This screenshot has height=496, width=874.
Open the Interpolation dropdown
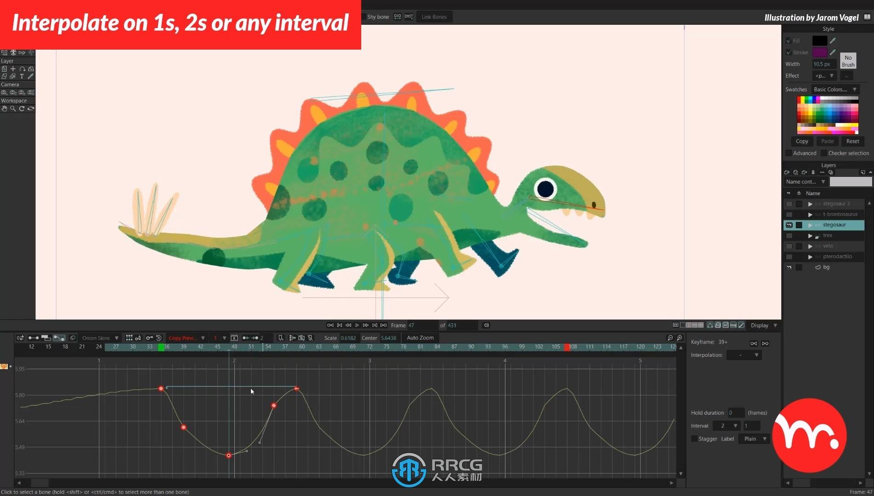point(744,355)
